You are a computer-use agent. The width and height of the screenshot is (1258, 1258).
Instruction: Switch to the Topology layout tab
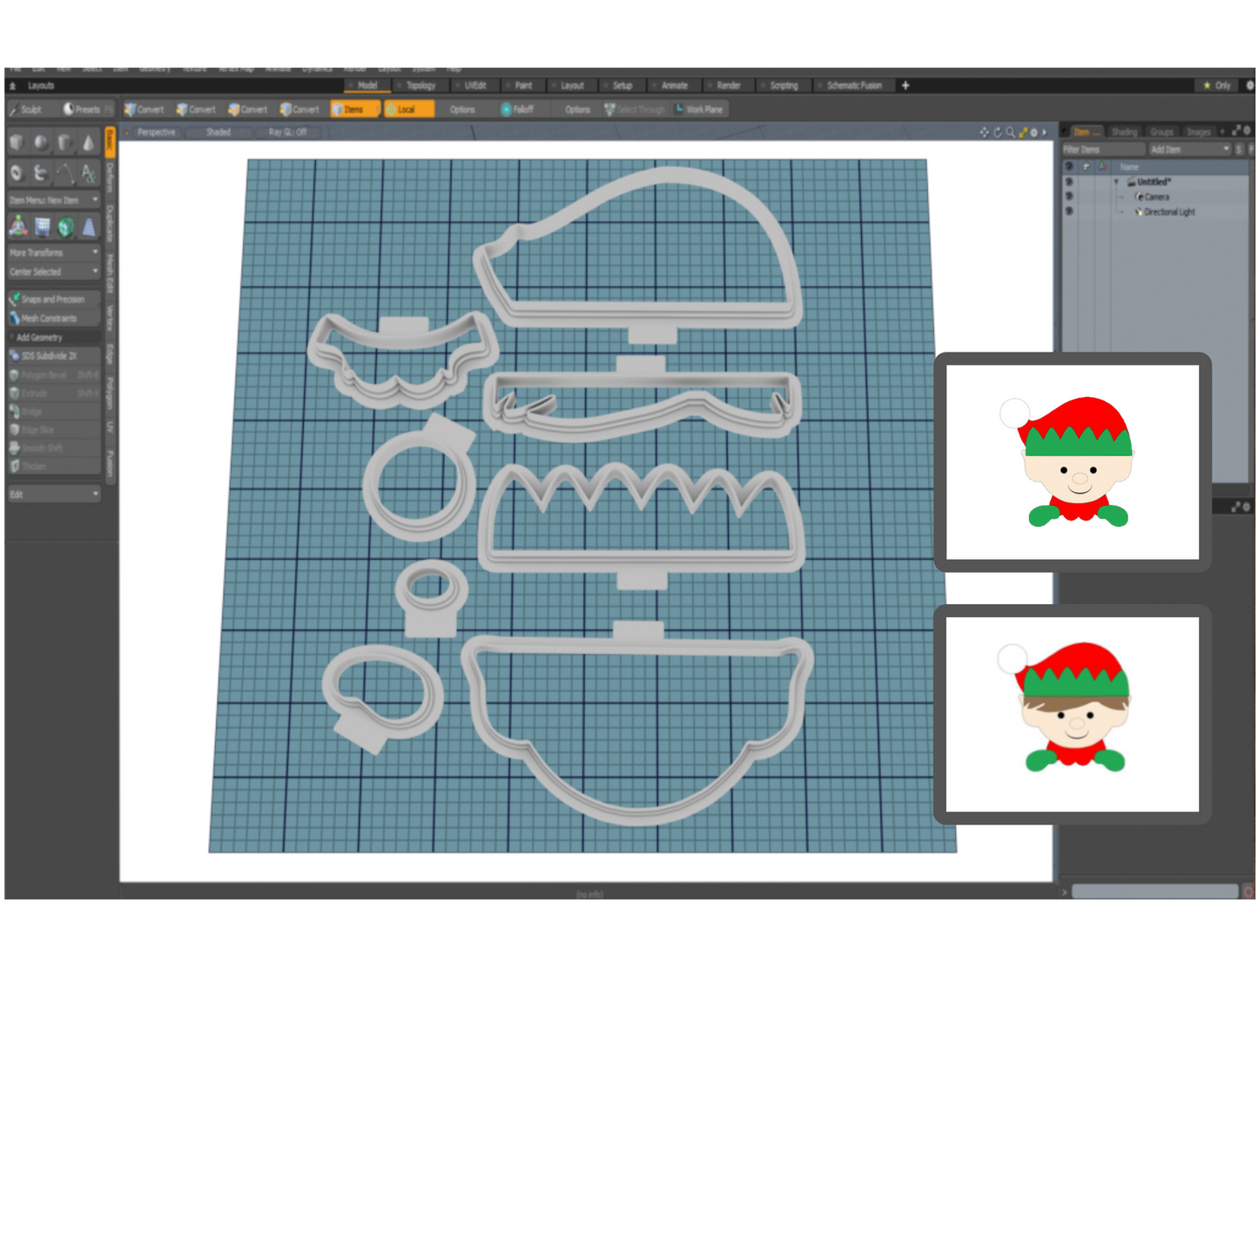(420, 85)
